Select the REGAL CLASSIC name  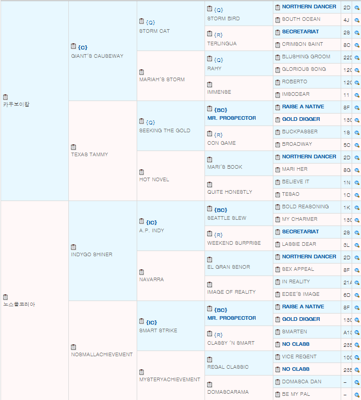(x=228, y=367)
